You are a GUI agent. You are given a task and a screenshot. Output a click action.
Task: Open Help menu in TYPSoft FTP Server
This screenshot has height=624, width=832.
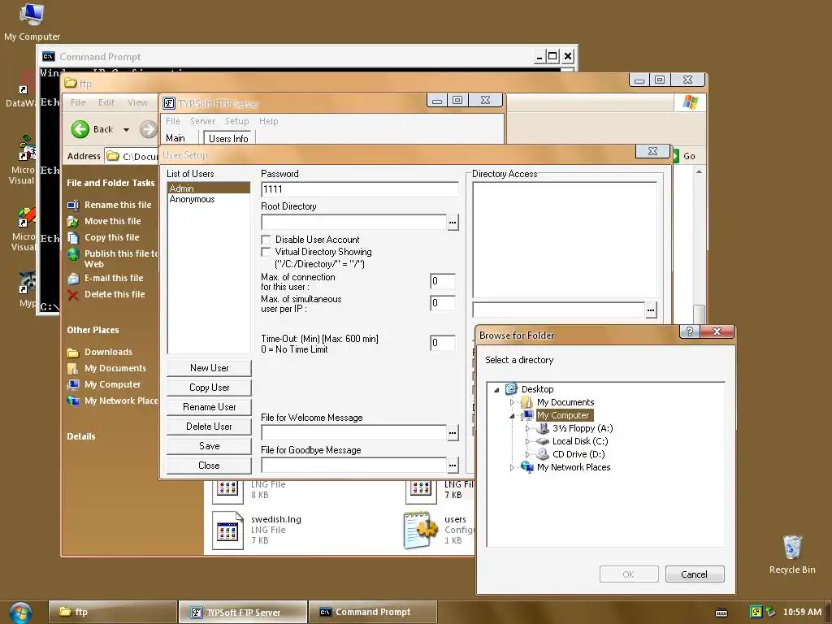pyautogui.click(x=268, y=122)
